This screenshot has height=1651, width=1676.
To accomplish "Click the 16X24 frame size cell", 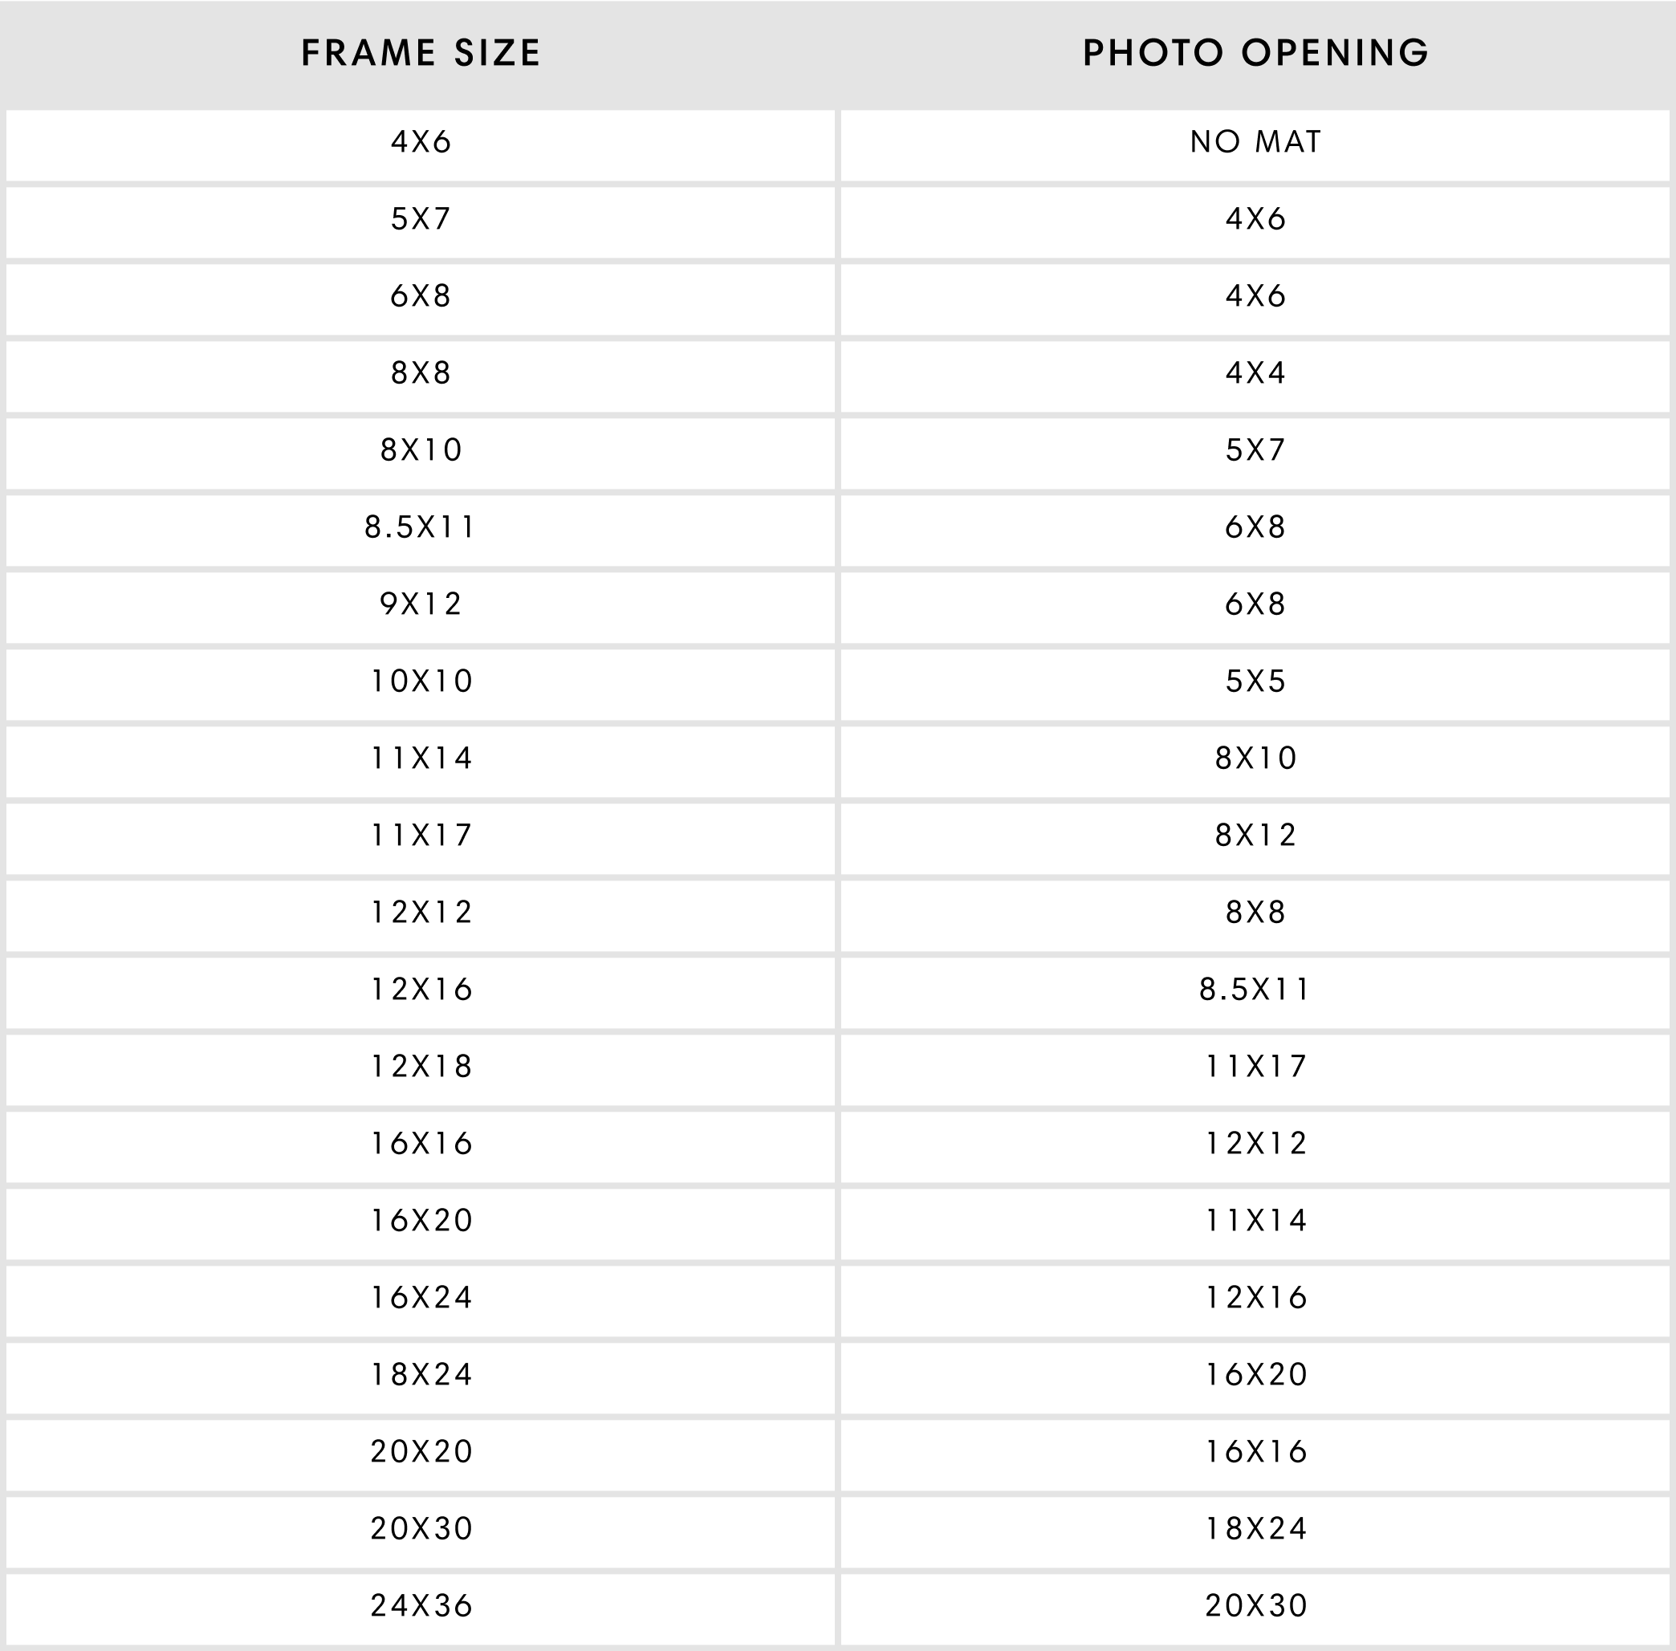I will pos(421,1302).
